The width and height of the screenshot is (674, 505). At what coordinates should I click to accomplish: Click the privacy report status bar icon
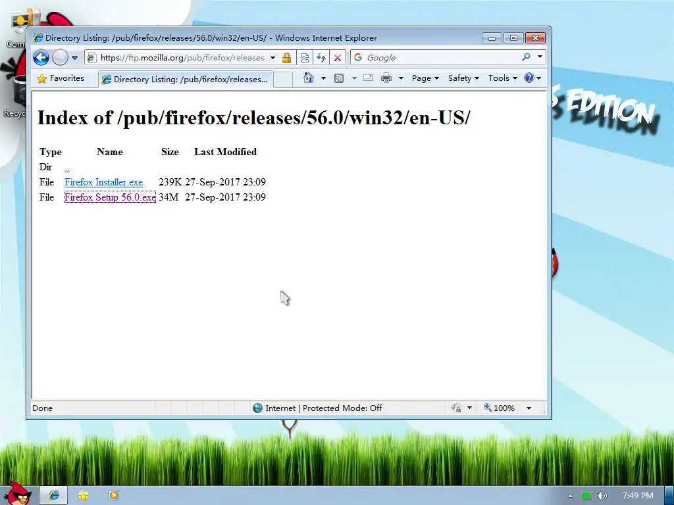pos(456,408)
